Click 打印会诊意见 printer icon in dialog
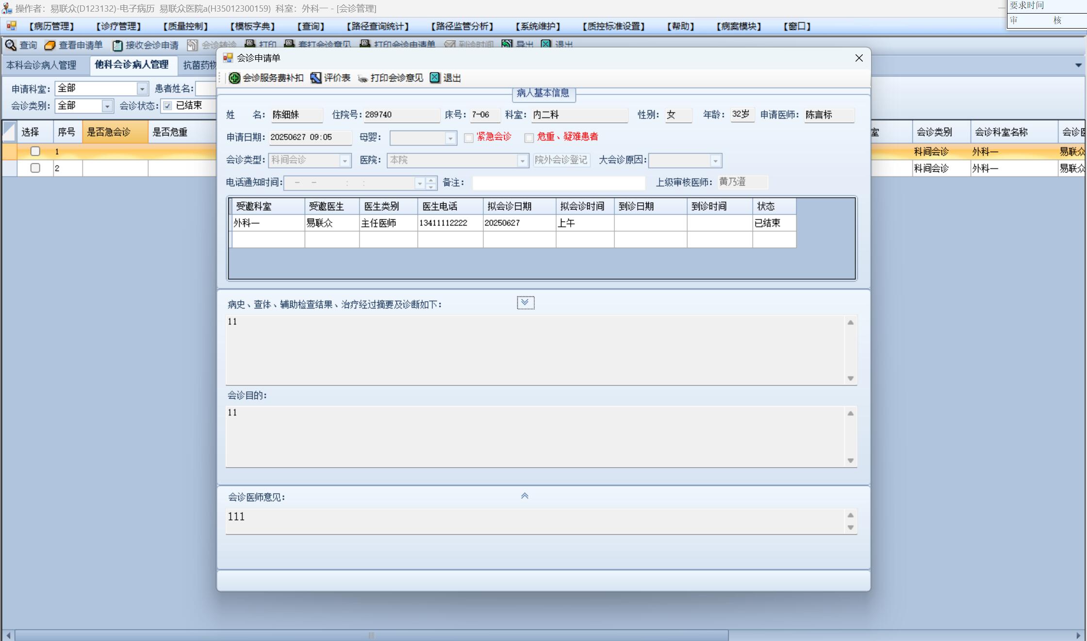The width and height of the screenshot is (1087, 641). 363,78
